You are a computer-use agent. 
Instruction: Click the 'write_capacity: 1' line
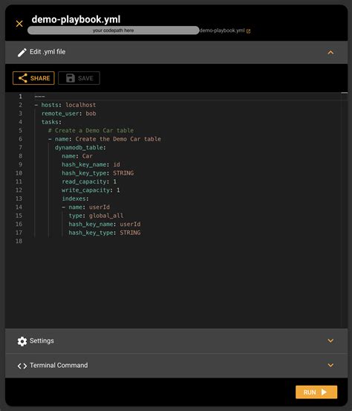tap(91, 190)
